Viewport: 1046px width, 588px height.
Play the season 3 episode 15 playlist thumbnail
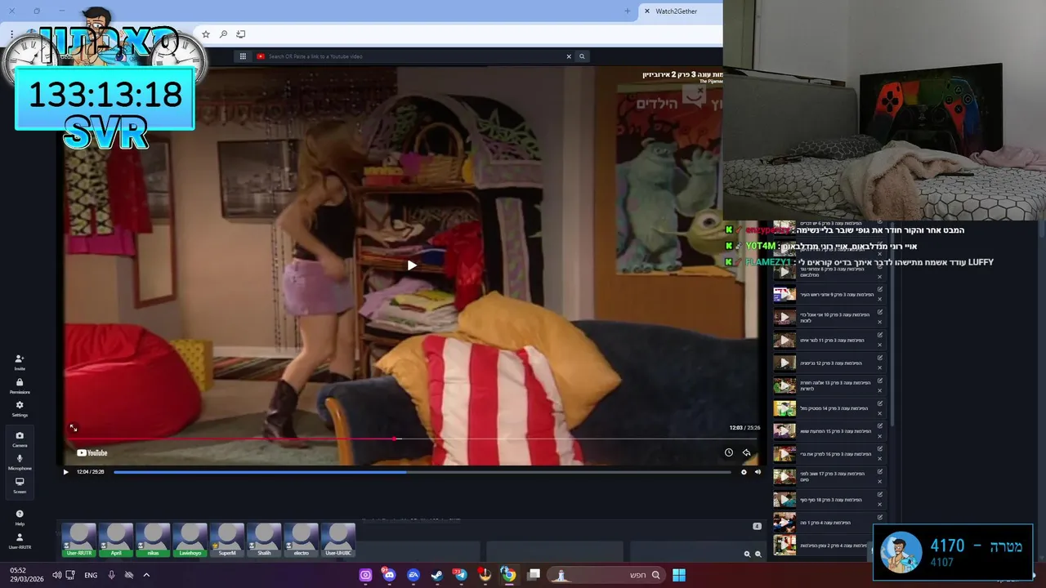click(784, 430)
